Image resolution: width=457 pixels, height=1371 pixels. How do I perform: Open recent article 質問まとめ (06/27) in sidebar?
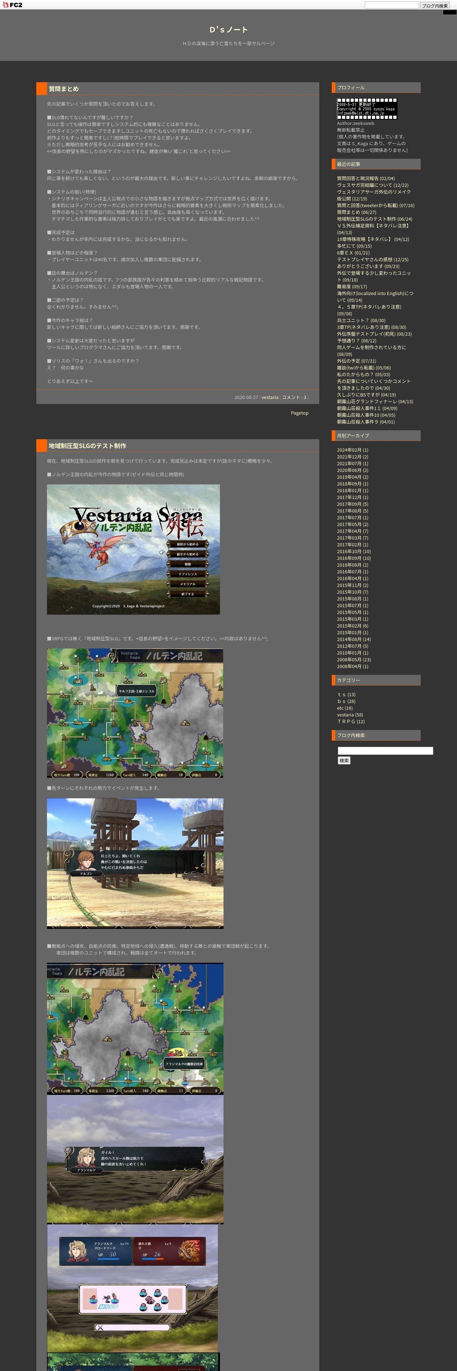tap(356, 212)
